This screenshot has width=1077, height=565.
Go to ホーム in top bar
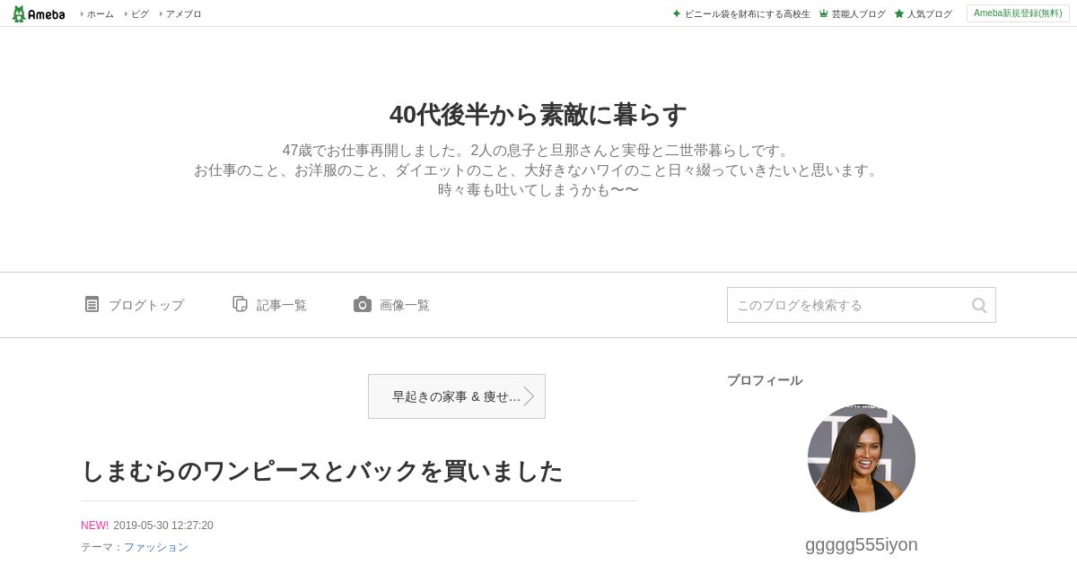[x=100, y=14]
